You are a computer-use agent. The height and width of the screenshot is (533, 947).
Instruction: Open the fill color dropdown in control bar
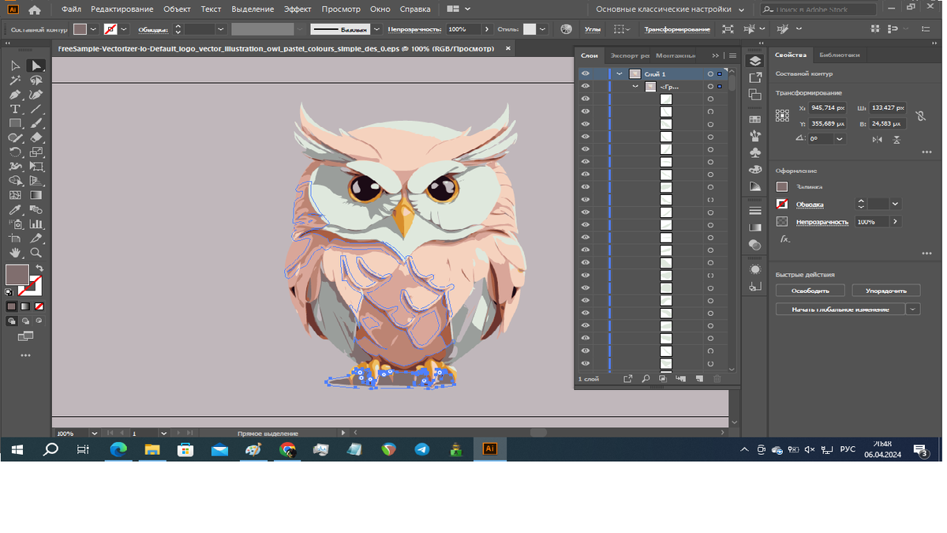[x=93, y=29]
